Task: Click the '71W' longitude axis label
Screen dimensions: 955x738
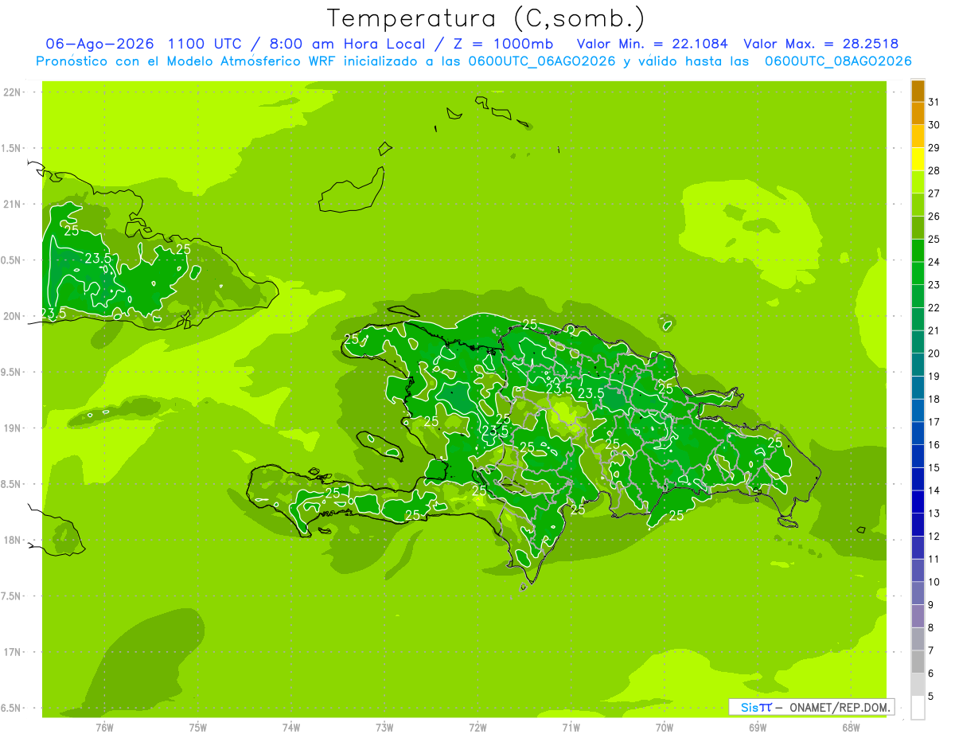Action: (571, 728)
